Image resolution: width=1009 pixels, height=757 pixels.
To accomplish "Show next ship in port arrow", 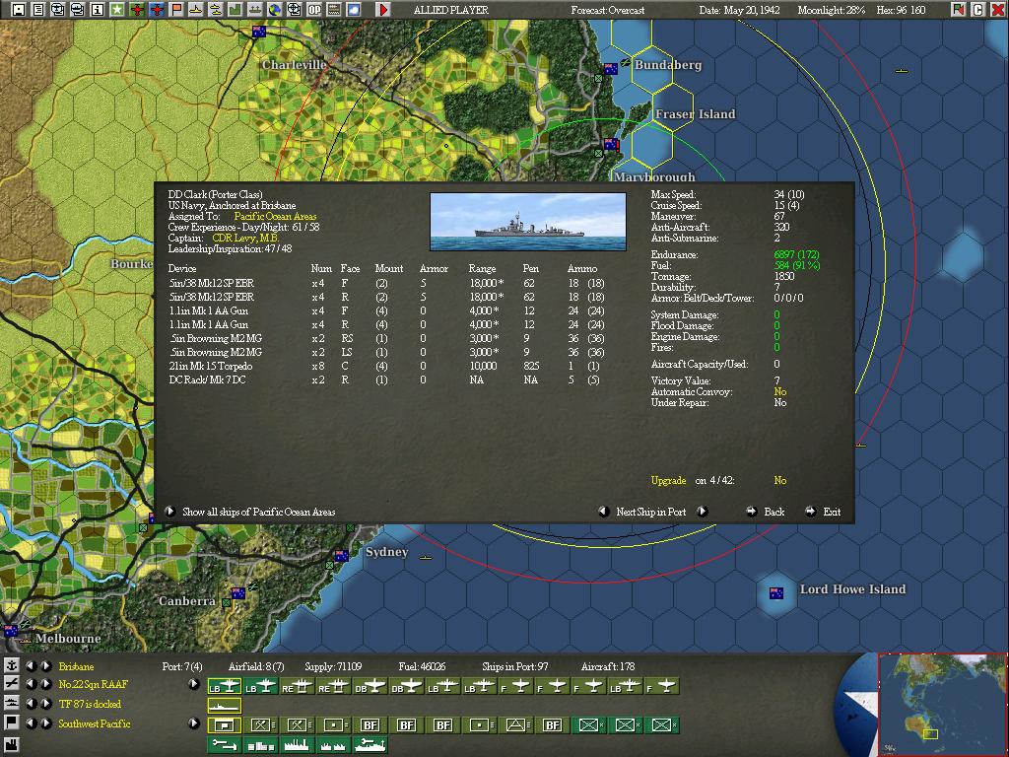I will click(702, 512).
